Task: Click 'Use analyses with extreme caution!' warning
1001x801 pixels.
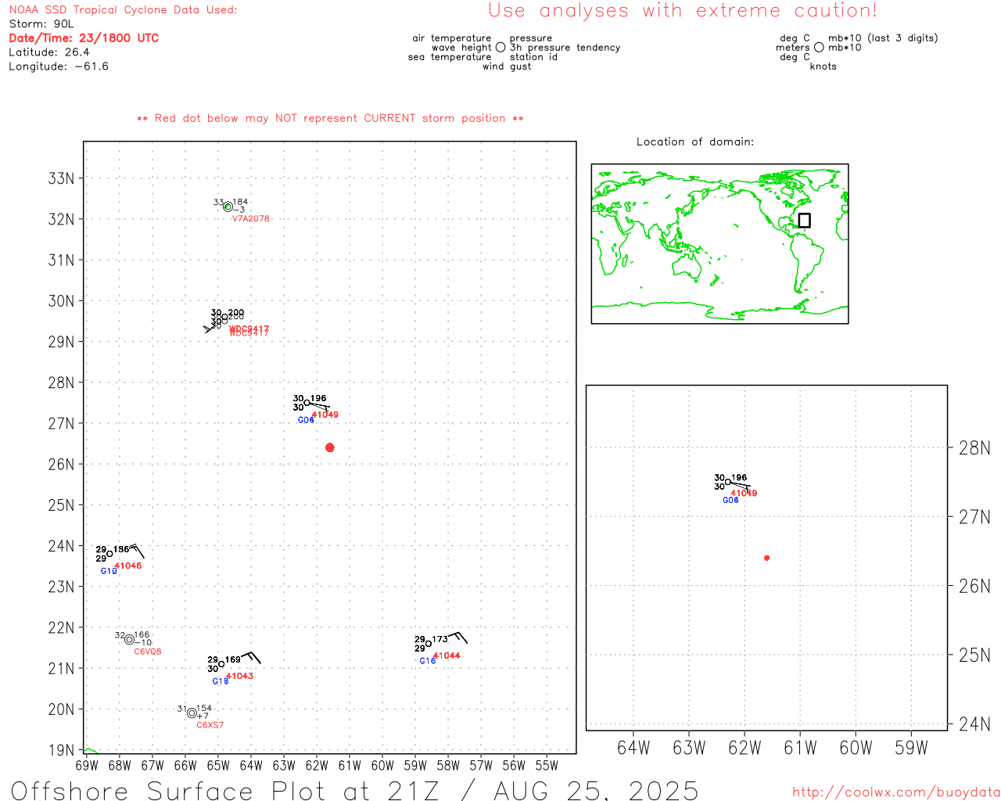Action: 683,10
